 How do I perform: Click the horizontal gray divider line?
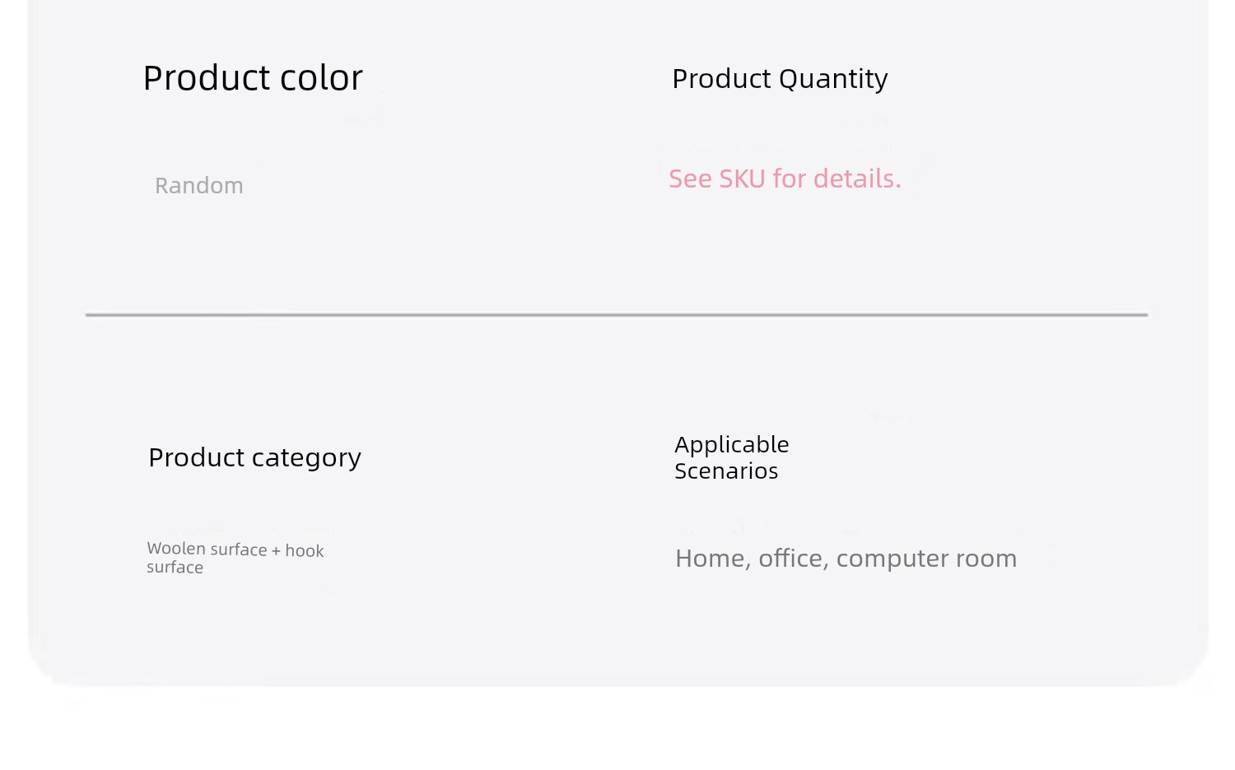[617, 314]
